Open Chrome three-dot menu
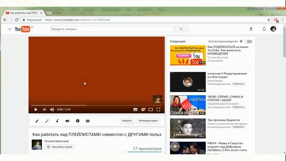This screenshot has width=286, height=161. point(283,20)
